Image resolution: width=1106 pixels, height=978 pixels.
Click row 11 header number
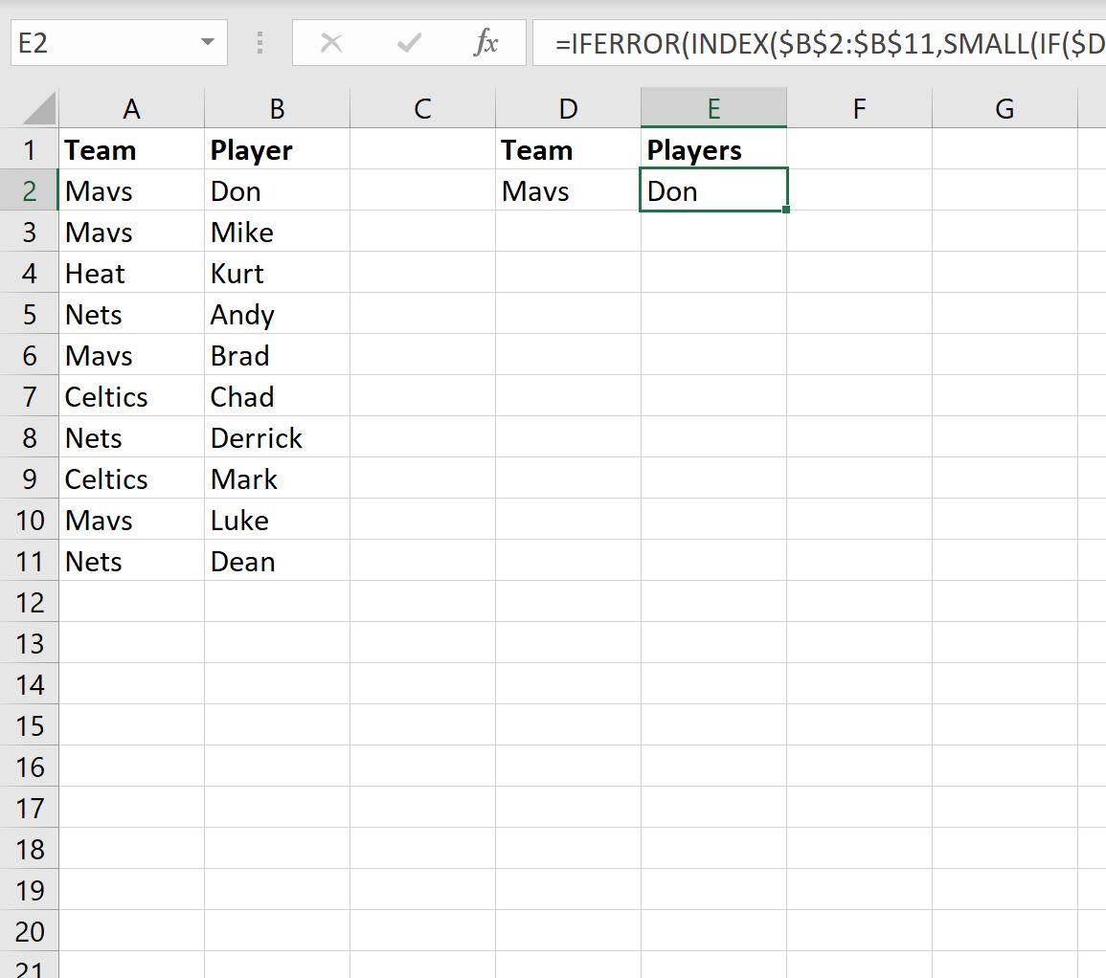pyautogui.click(x=30, y=561)
